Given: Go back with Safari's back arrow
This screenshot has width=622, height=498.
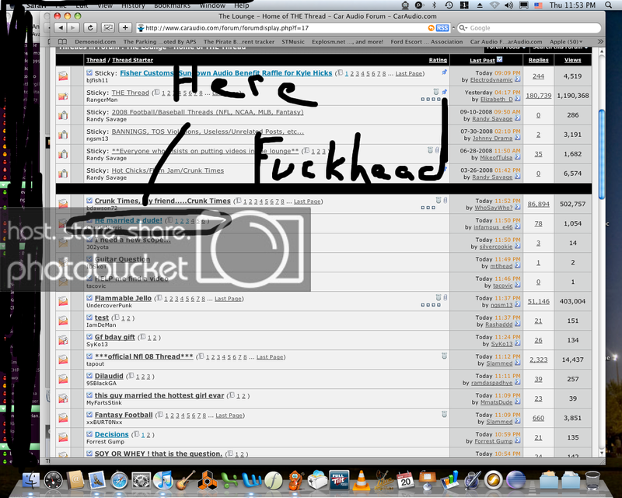Looking at the screenshot, I should [61, 28].
